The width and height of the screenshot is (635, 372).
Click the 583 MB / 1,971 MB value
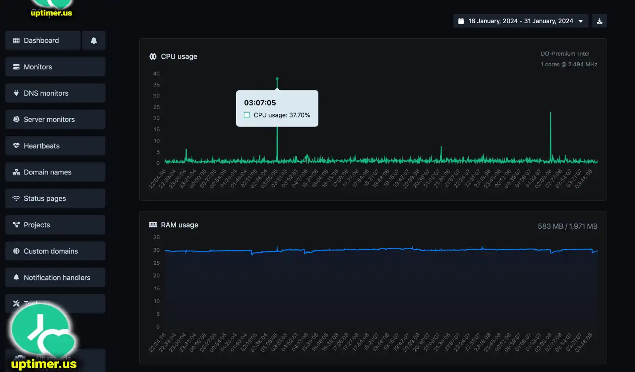pos(568,226)
